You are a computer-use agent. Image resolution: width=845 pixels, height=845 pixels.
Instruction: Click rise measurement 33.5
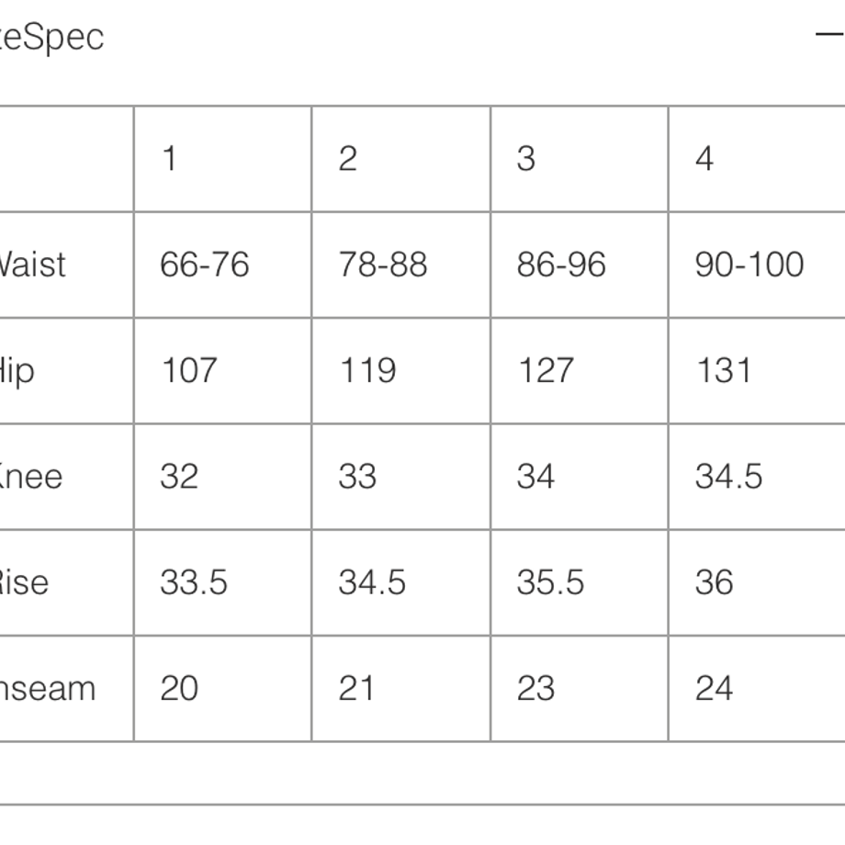pyautogui.click(x=194, y=582)
